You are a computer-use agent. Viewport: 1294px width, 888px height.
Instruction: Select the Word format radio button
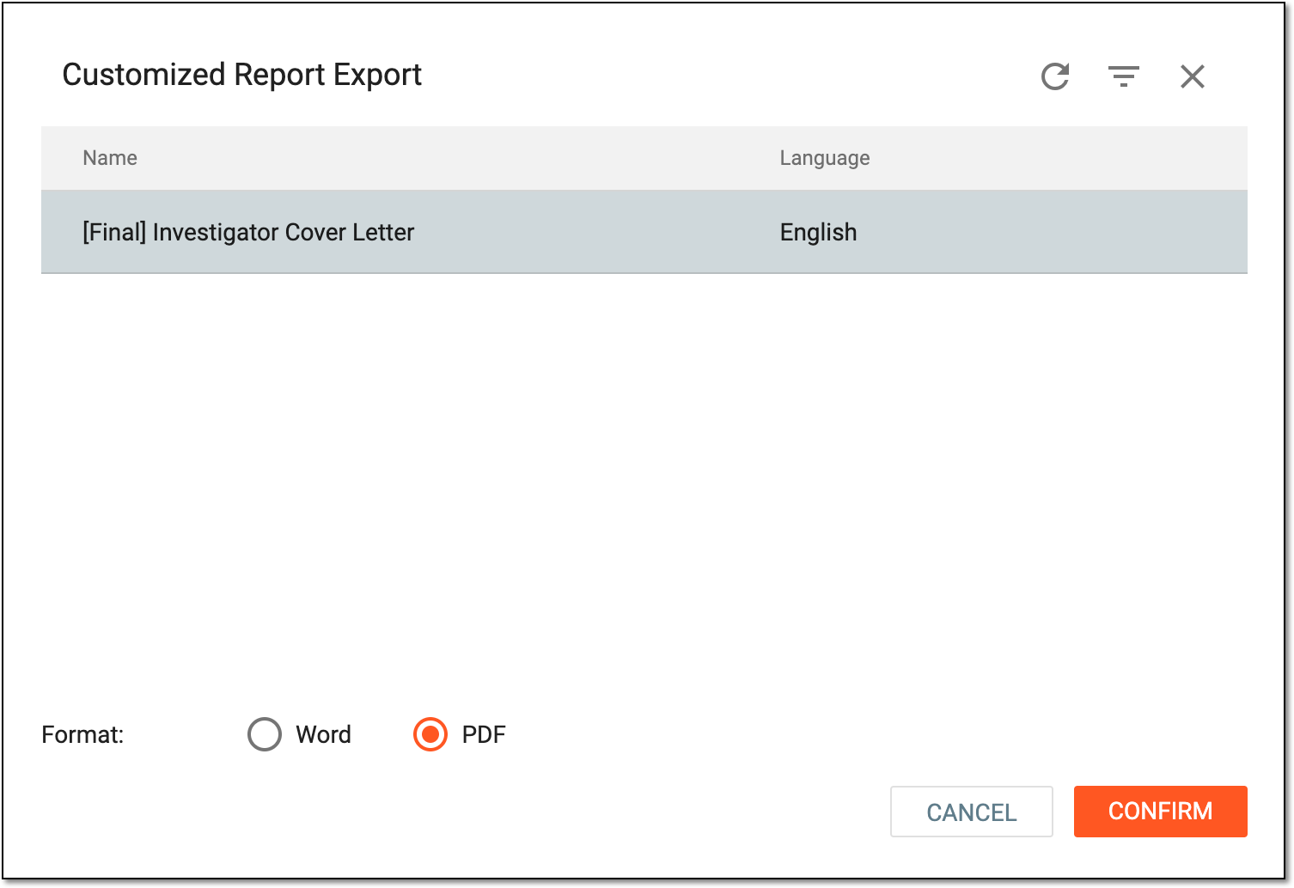pos(265,734)
